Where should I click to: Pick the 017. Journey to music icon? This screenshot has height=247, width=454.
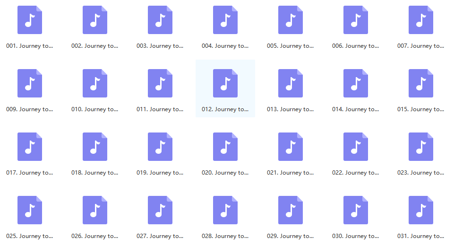pos(29,147)
